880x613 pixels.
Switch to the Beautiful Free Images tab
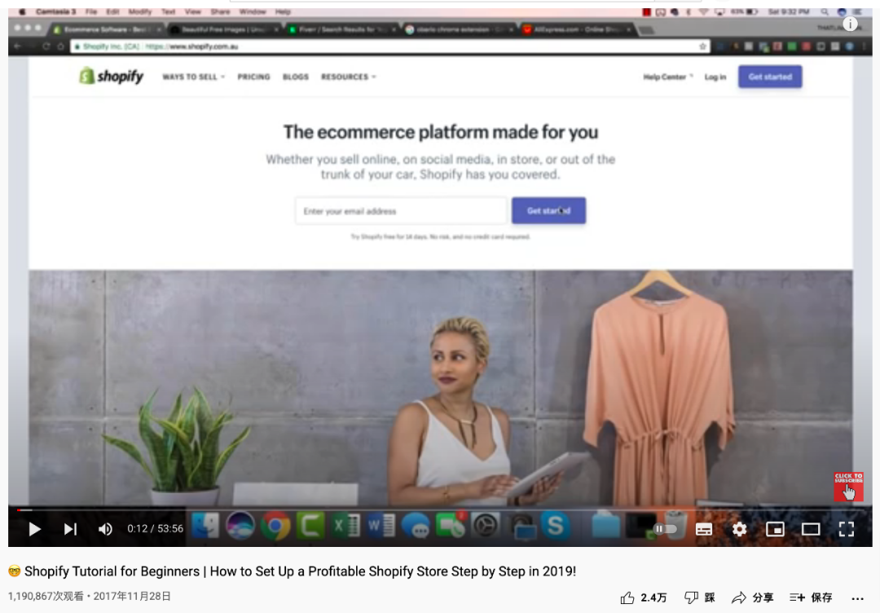tap(224, 29)
